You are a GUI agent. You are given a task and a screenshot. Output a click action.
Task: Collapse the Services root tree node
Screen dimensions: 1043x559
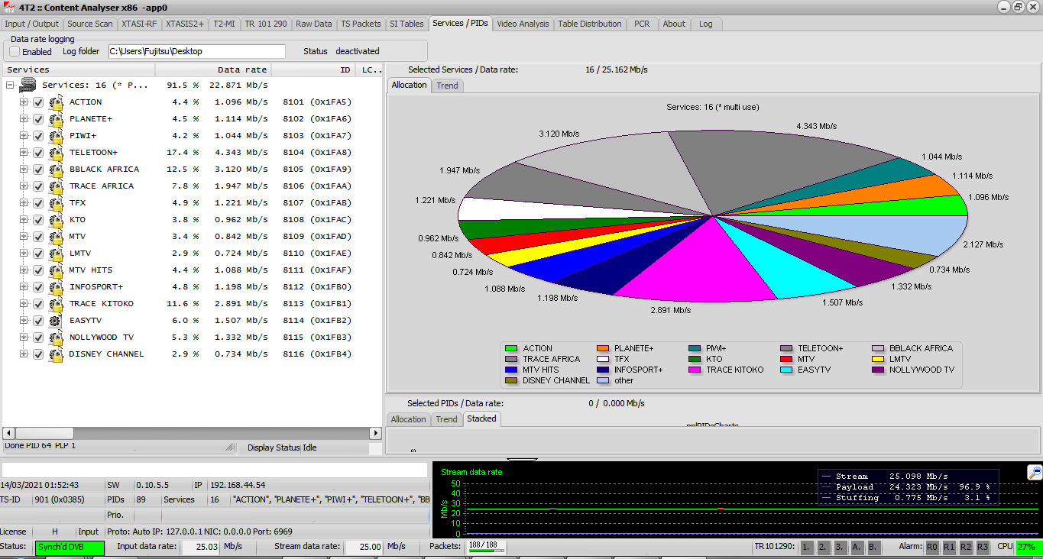click(10, 86)
